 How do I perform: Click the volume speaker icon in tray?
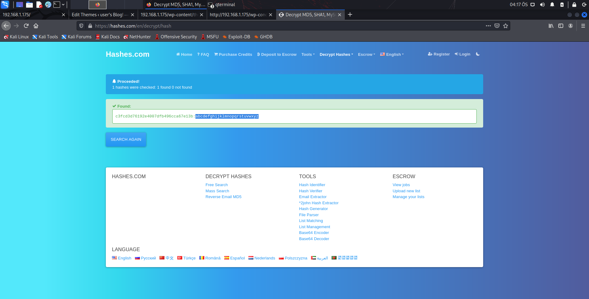point(542,5)
